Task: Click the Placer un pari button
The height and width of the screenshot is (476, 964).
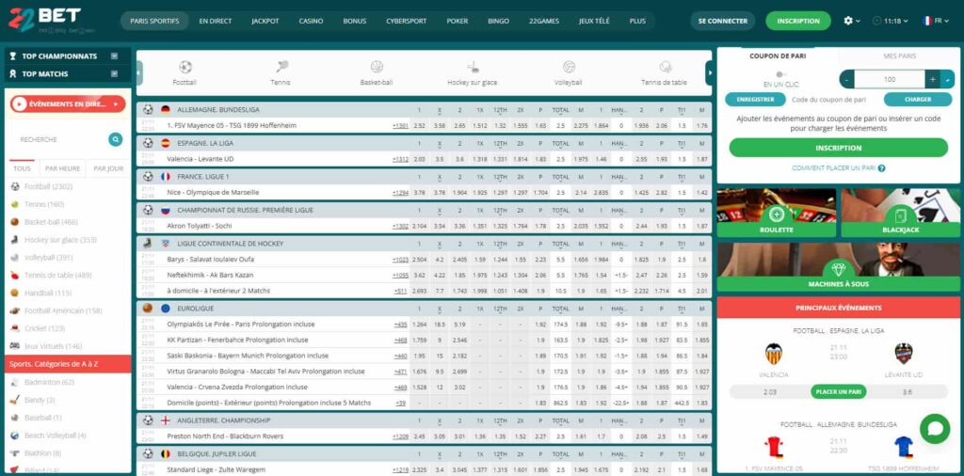Action: click(838, 392)
